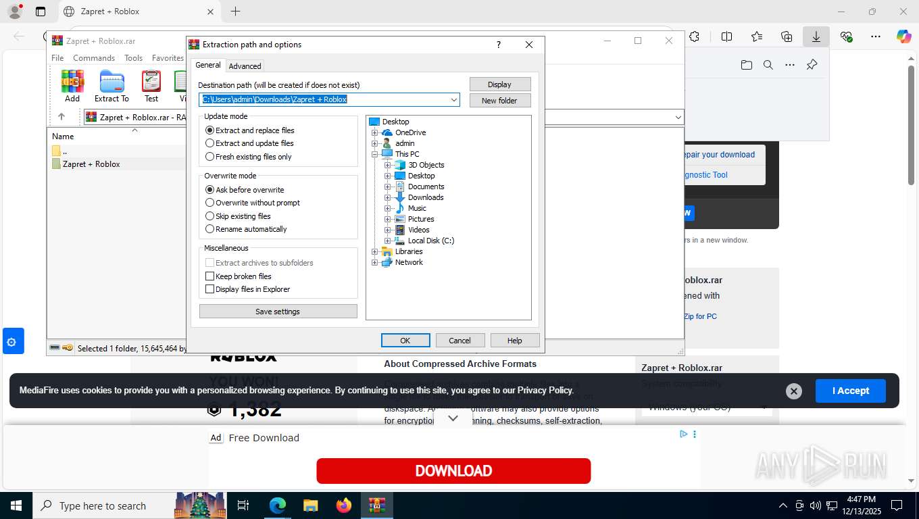The image size is (919, 519).
Task: Click the Test toolbar icon
Action: click(151, 86)
